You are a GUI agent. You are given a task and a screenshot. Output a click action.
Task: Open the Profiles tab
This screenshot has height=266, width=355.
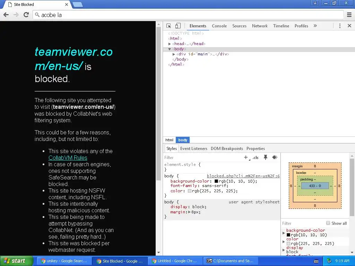click(x=301, y=26)
